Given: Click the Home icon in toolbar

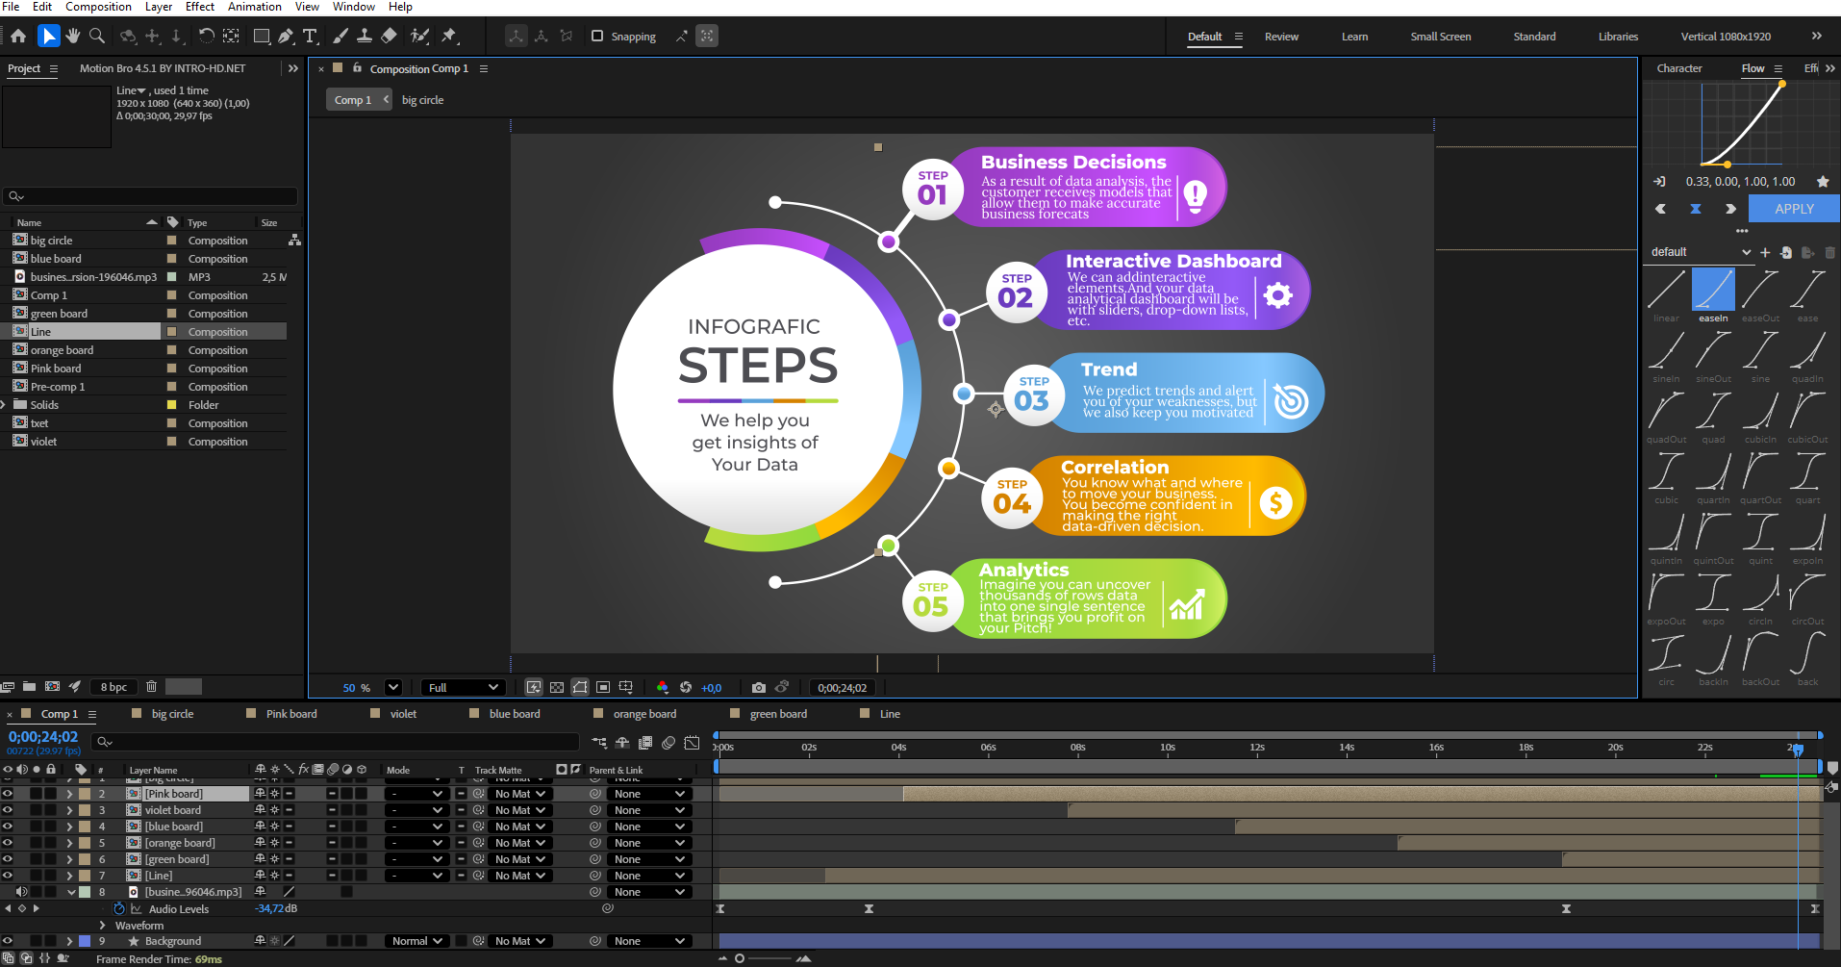Looking at the screenshot, I should 18,37.
